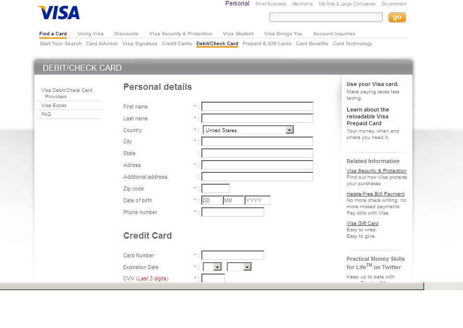This screenshot has height=328, width=463.
Task: Select the Find a Card menu
Action: (x=53, y=34)
